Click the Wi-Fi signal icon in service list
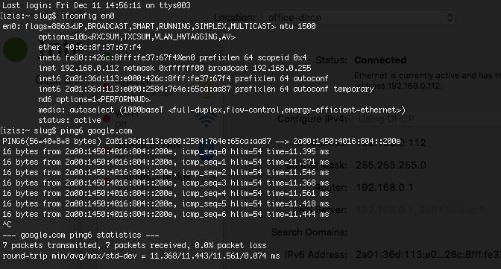 point(207,119)
